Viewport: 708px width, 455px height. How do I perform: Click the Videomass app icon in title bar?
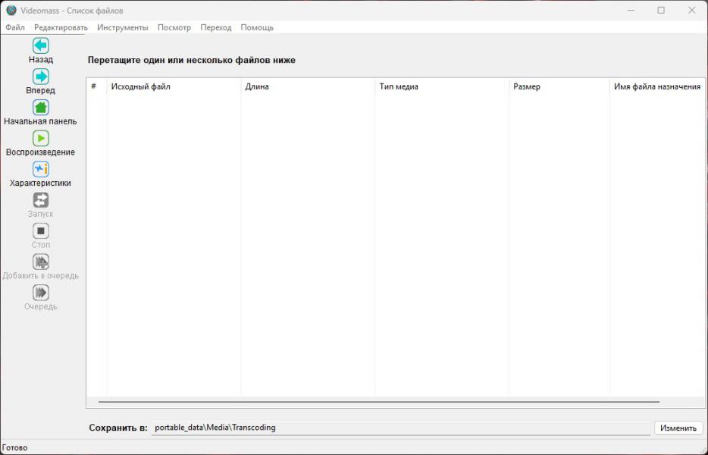point(11,10)
